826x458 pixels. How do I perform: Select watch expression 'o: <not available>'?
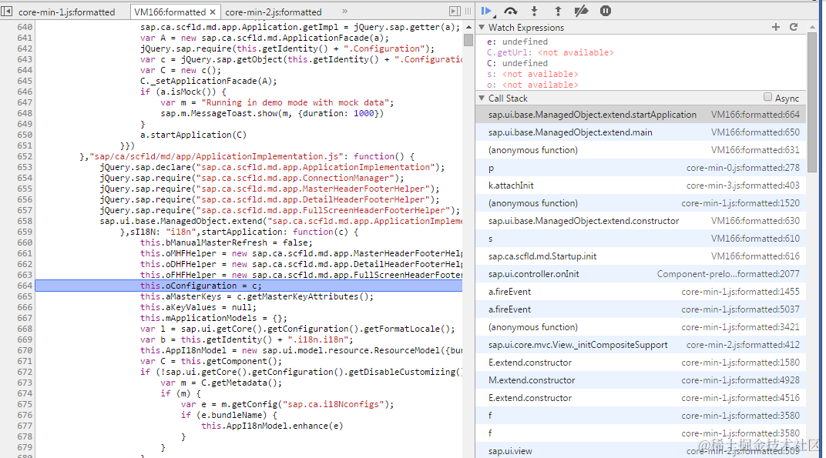point(532,85)
